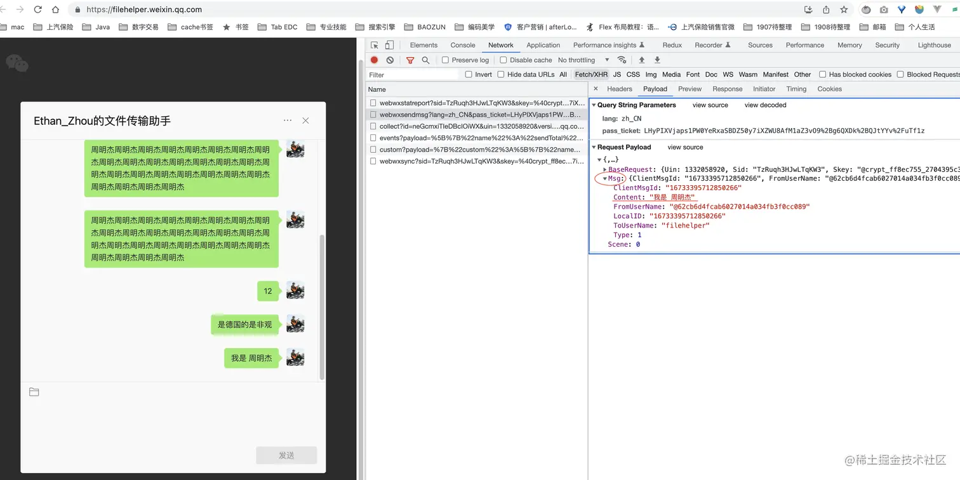Switch to the Console tab
The image size is (960, 480).
coord(463,45)
